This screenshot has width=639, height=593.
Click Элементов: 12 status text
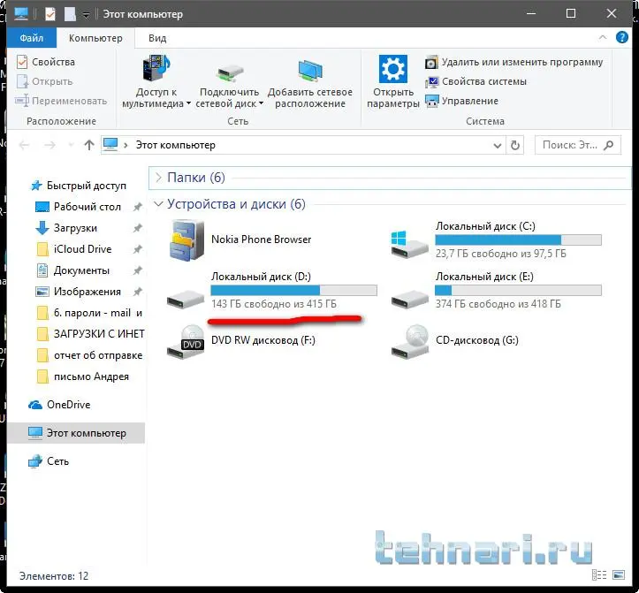coord(54,576)
